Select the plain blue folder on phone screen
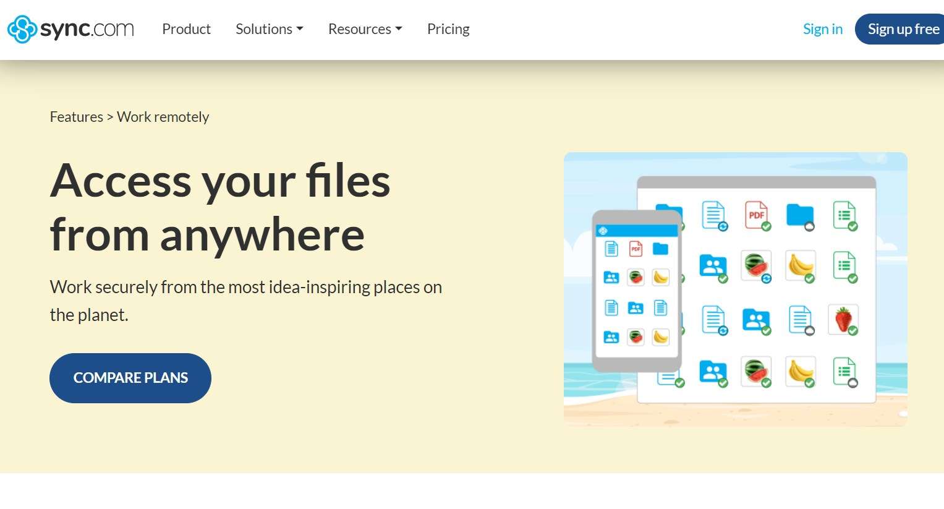 pyautogui.click(x=660, y=249)
